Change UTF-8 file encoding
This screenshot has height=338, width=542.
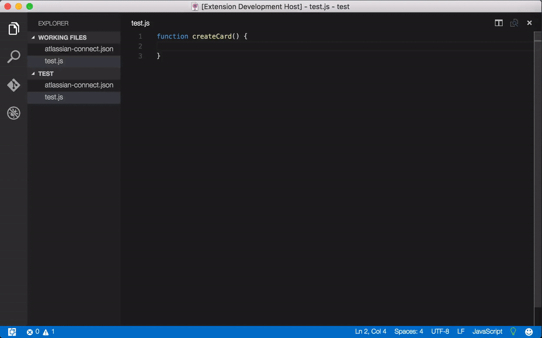(440, 332)
